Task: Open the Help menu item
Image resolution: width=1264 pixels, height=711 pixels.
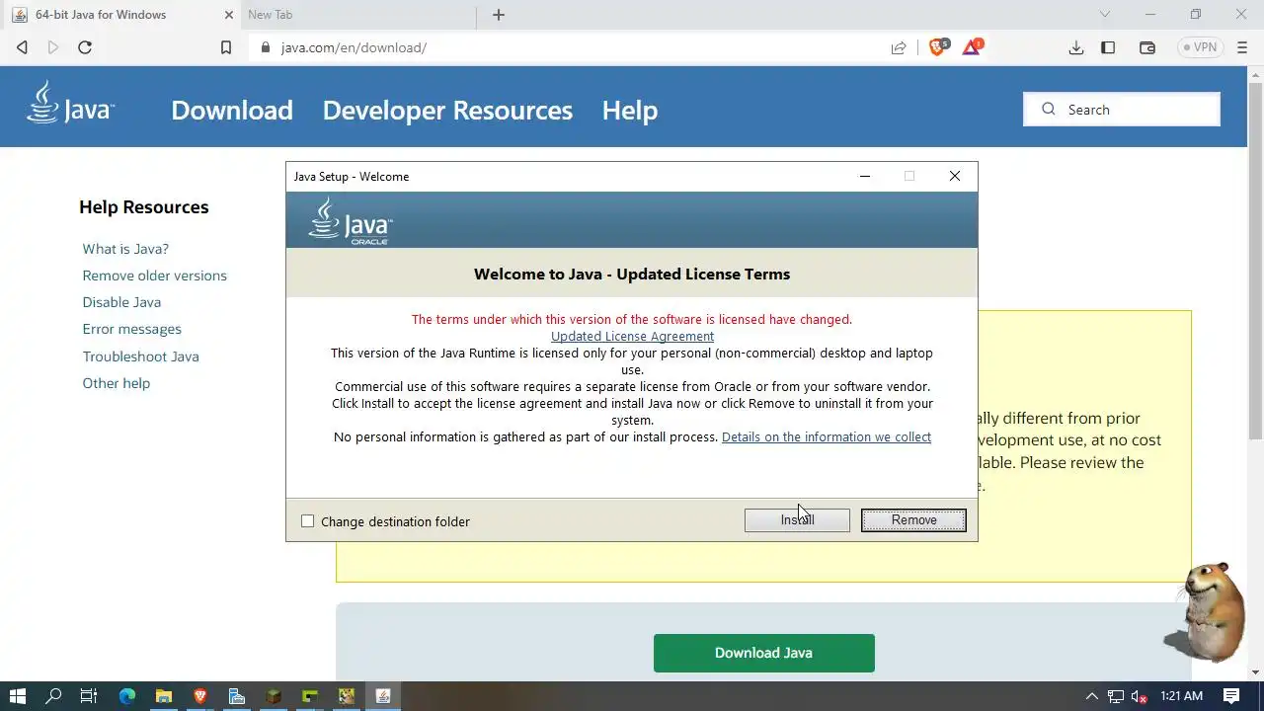Action: (630, 110)
